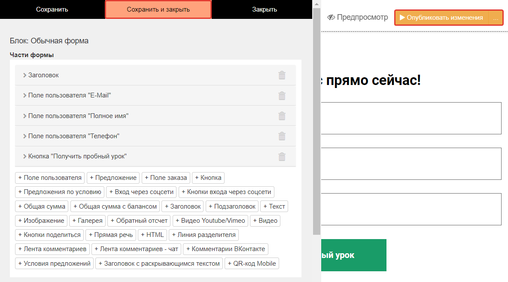Delete the "Заголовок" form part via trash icon

coord(282,75)
